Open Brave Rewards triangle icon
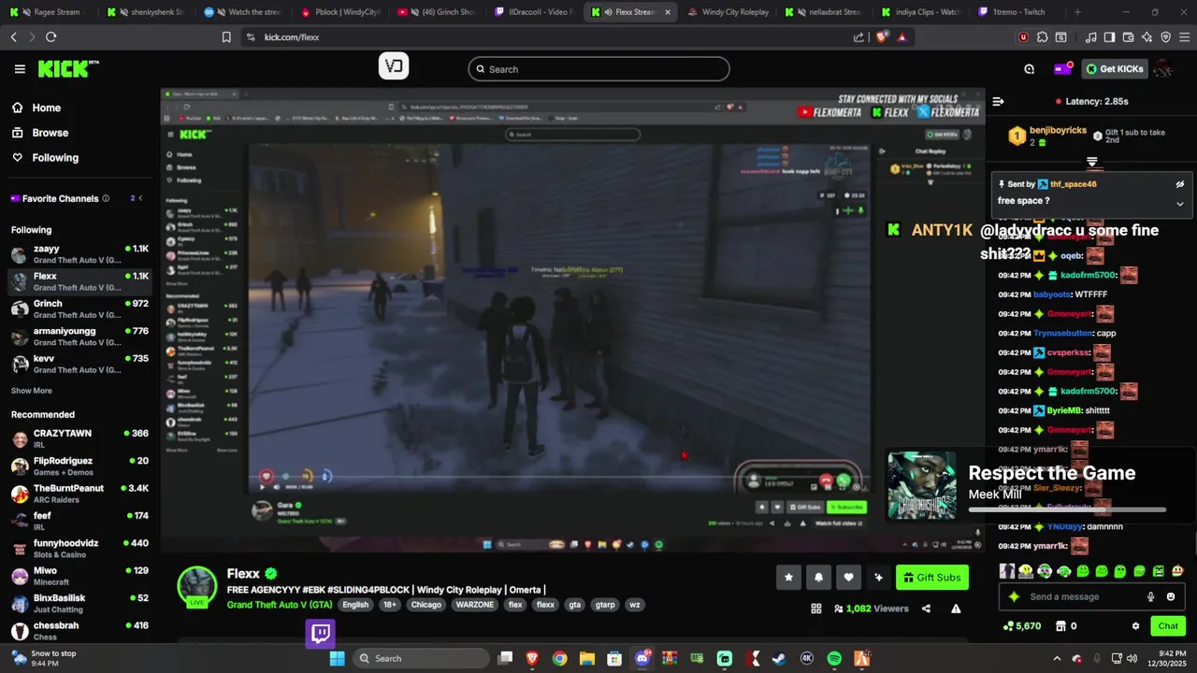Screen dimensions: 1197x673 (901, 37)
